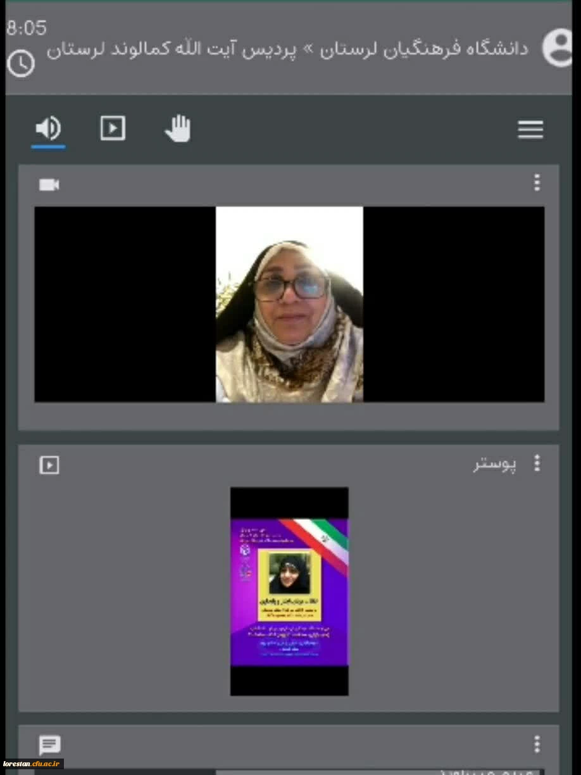Image resolution: width=581 pixels, height=775 pixels.
Task: Click the chat bubble icon
Action: click(49, 745)
